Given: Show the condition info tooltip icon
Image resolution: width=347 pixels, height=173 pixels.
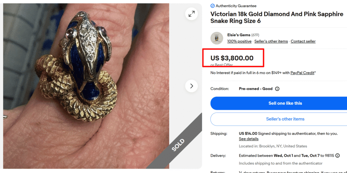Looking at the screenshot, I should click(x=277, y=89).
